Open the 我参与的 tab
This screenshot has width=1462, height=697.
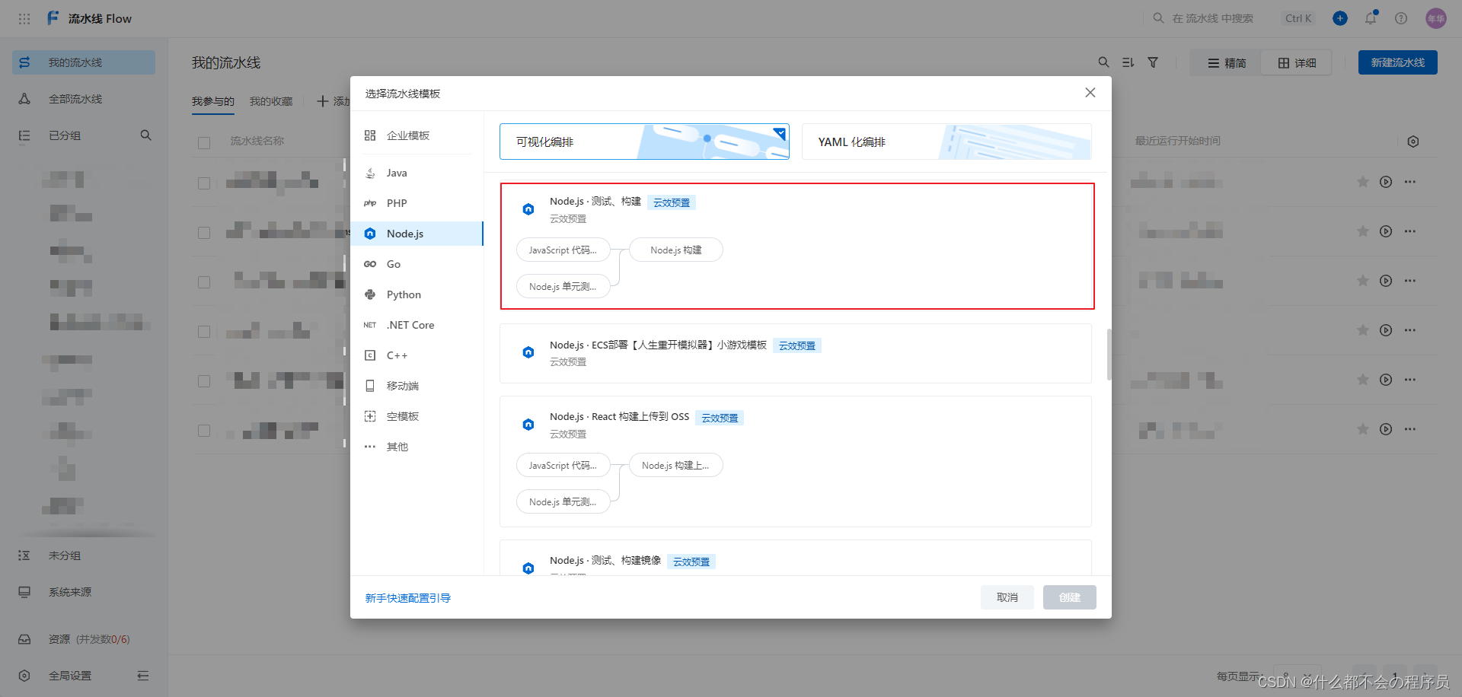point(213,102)
